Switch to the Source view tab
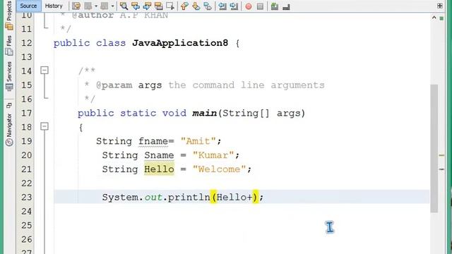Image resolution: width=452 pixels, height=254 pixels. tap(28, 6)
